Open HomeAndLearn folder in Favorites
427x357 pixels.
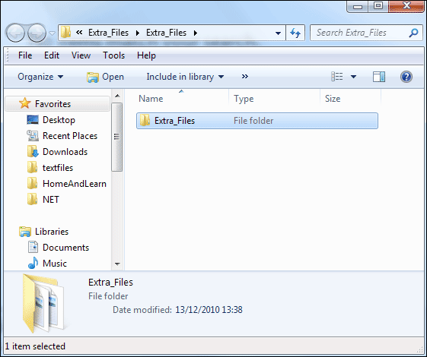tap(75, 184)
